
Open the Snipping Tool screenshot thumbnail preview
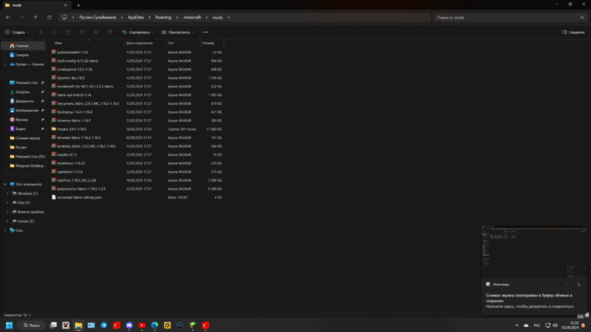(x=534, y=251)
